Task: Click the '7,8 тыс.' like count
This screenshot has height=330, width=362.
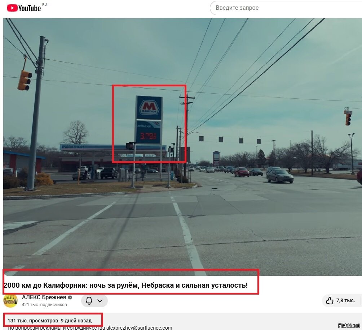Action: (x=345, y=300)
